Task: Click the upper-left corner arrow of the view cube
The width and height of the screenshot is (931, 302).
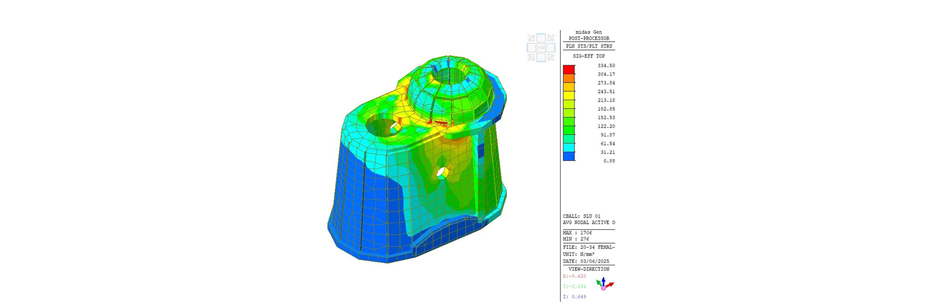Action: click(x=531, y=38)
